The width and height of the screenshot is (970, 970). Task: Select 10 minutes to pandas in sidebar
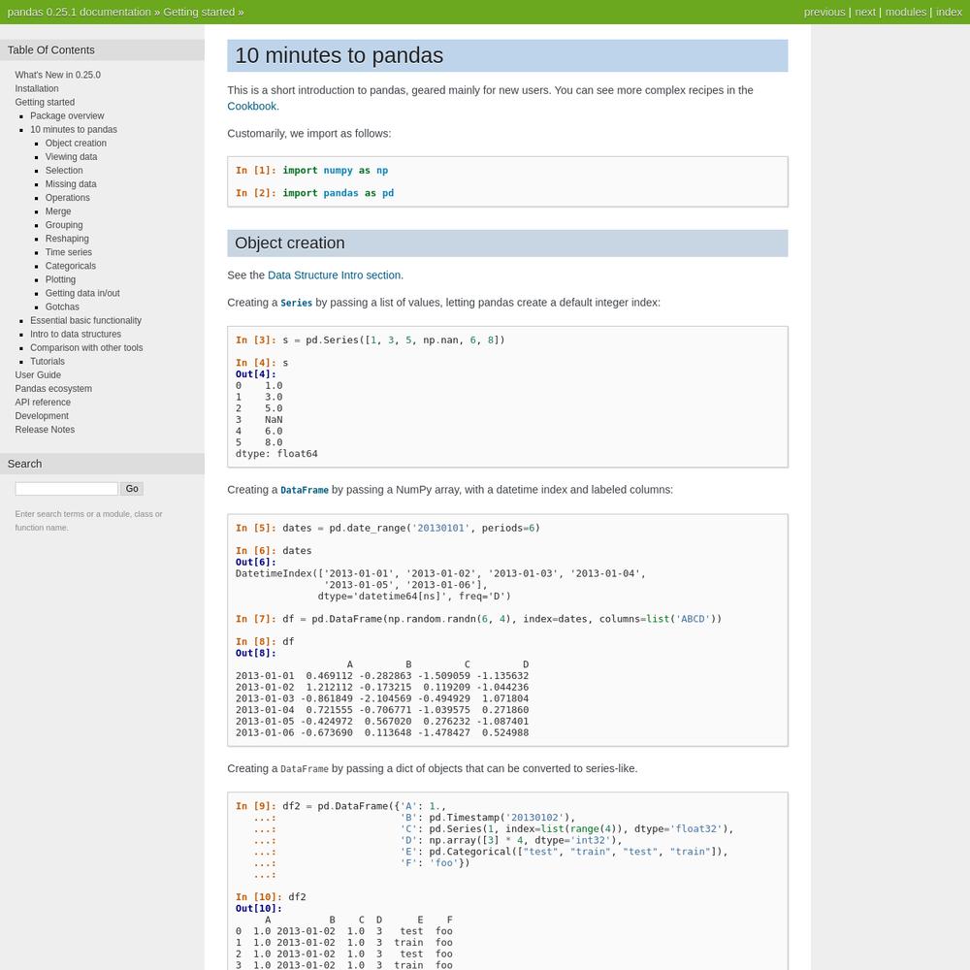74,129
